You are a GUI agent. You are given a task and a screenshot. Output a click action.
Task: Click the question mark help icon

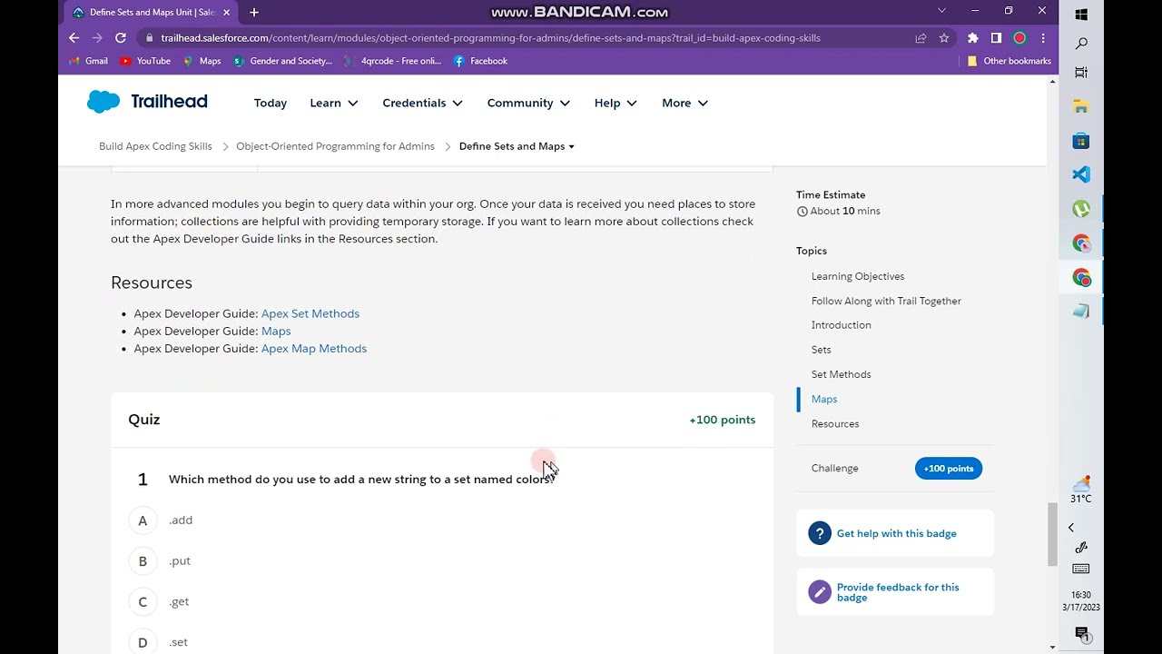820,533
